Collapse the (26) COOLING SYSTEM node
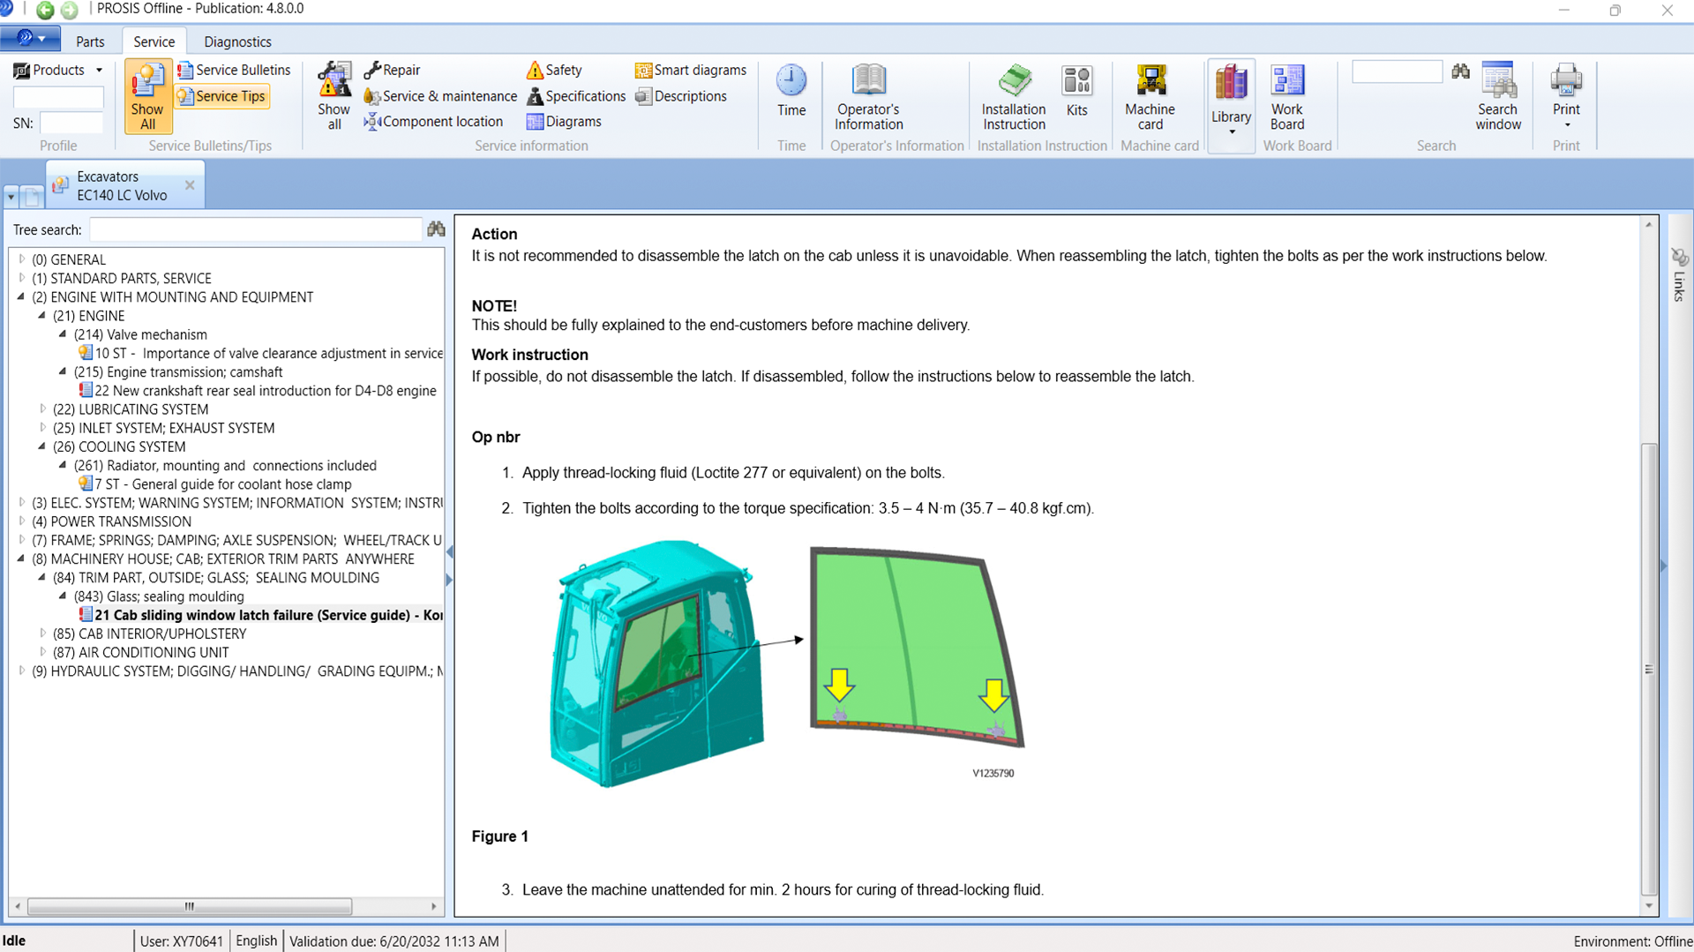The height and width of the screenshot is (952, 1694). tap(41, 446)
